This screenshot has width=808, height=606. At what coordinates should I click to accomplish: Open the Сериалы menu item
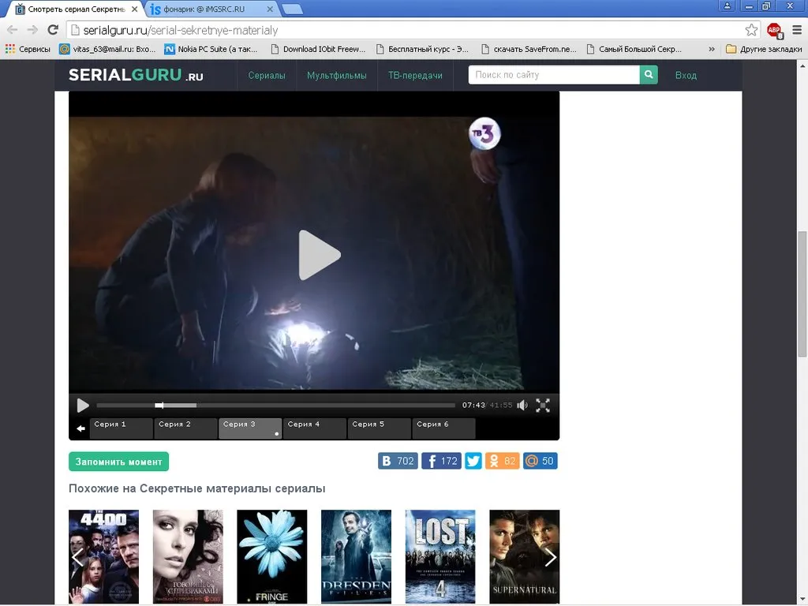267,75
